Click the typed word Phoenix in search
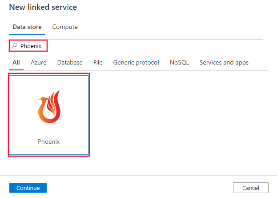 pos(31,45)
